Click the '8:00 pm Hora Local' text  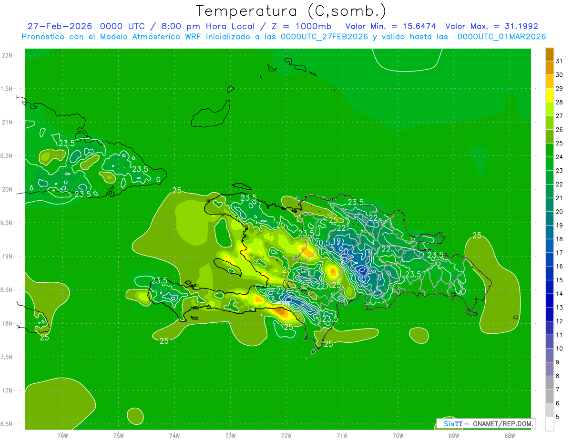207,26
